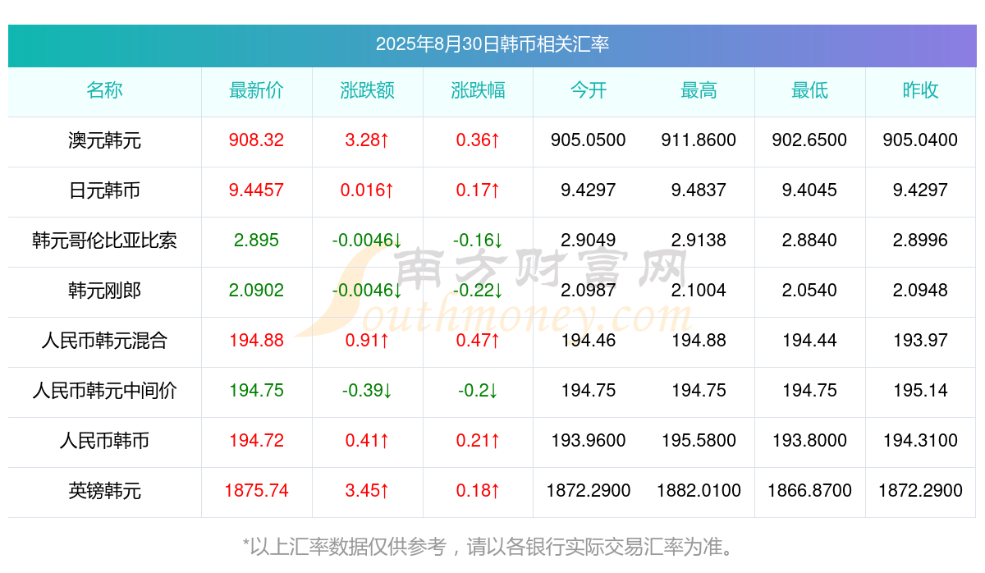Select high value 9.4837
The height and width of the screenshot is (573, 985).
tap(699, 190)
